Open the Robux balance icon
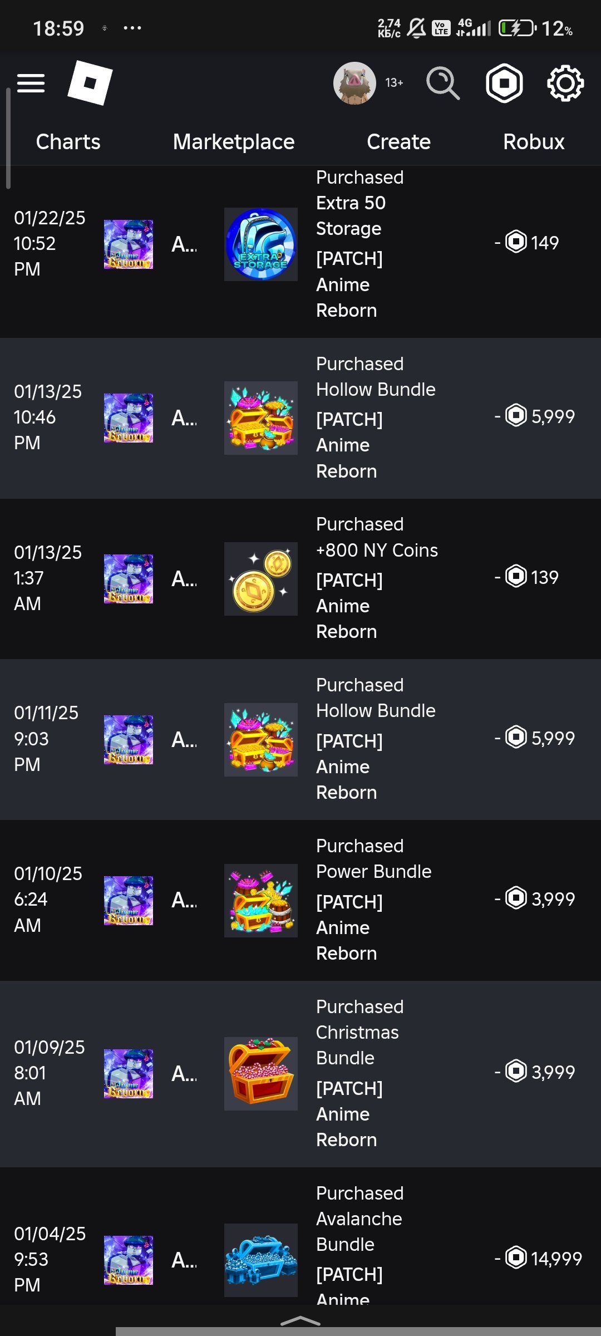601x1336 pixels. [x=504, y=83]
